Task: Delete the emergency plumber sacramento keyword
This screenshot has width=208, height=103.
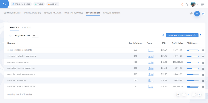Action: pyautogui.click(x=203, y=56)
